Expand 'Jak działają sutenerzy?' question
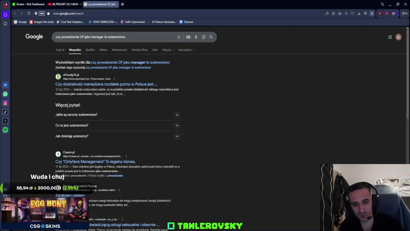The width and height of the screenshot is (410, 231). (x=118, y=136)
